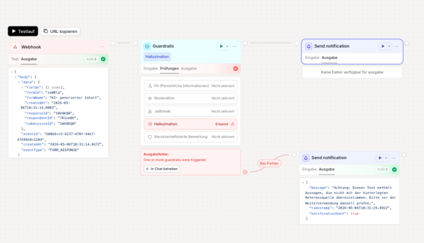Click the Benutzerdefinierte Bewertung shield icon
This screenshot has height=243, width=424.
point(150,137)
